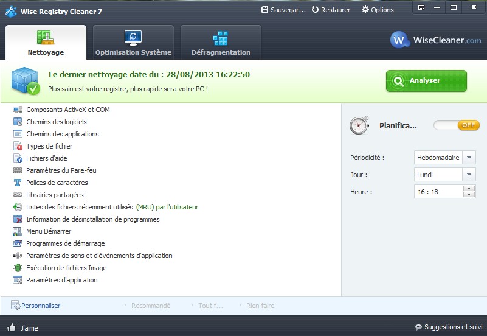Click the Polices de caractères icon

(18, 183)
